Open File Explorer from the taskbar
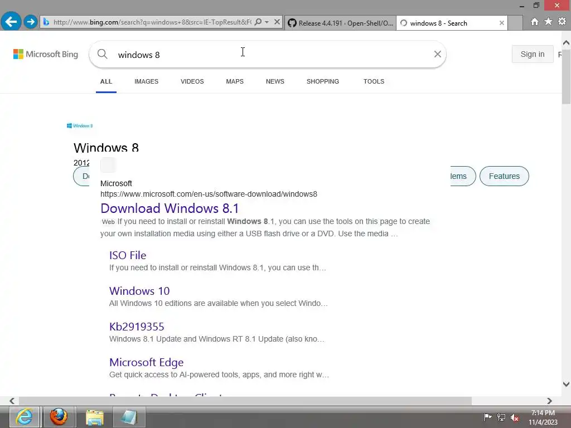This screenshot has height=428, width=571. 95,417
